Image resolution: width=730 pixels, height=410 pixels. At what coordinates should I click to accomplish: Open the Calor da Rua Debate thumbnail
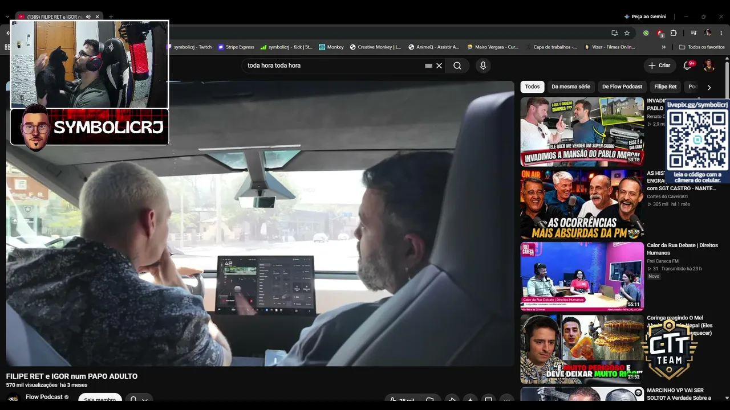point(582,276)
